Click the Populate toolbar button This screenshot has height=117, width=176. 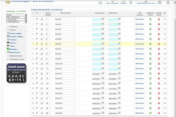[x=123, y=2]
